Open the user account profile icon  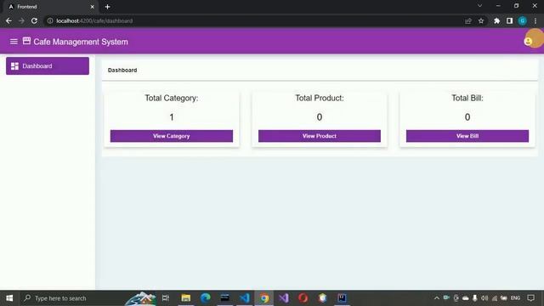528,42
